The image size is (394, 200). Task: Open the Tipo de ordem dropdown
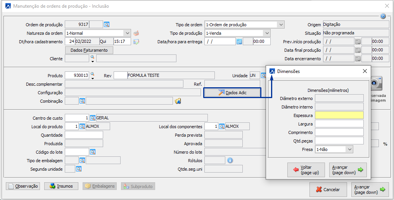(x=281, y=24)
